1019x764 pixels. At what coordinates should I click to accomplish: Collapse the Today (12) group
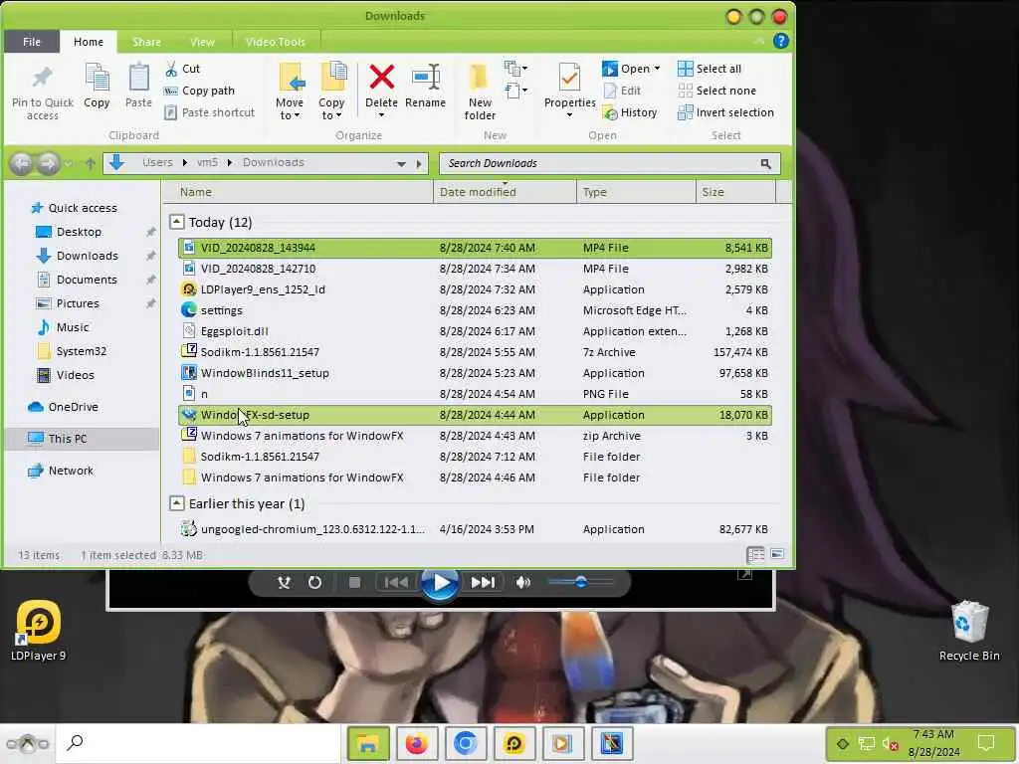coord(177,222)
